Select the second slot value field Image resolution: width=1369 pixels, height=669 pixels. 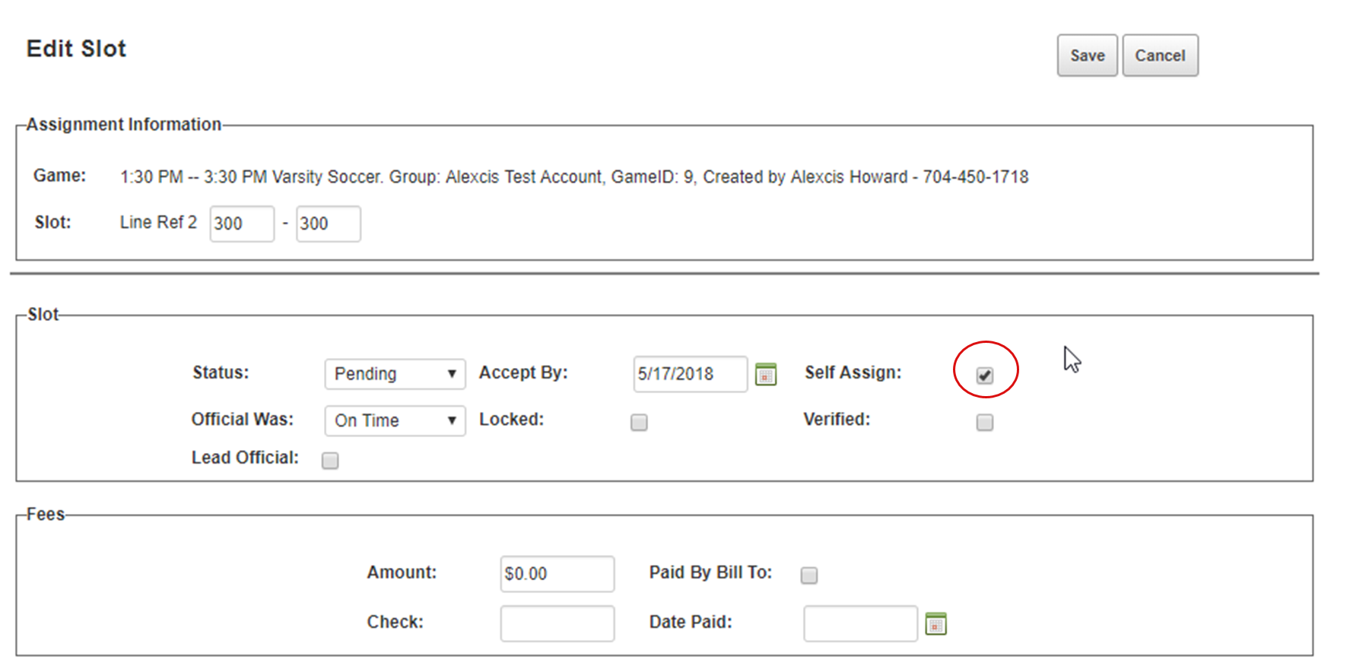tap(328, 224)
